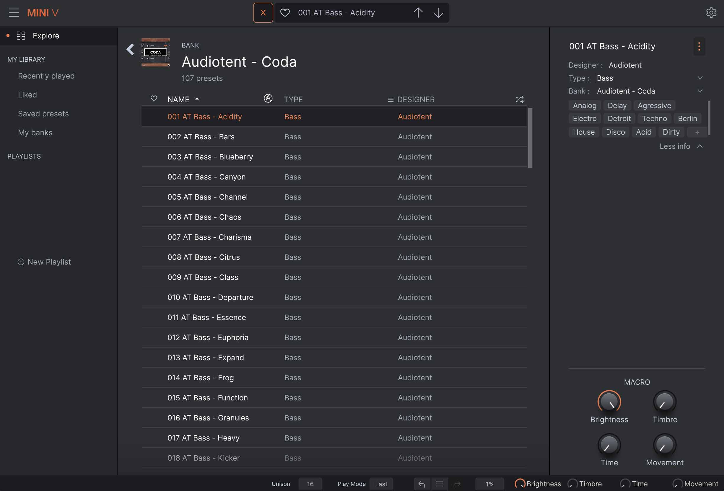Sort the list by liked heart column
724x491 pixels.
click(154, 98)
